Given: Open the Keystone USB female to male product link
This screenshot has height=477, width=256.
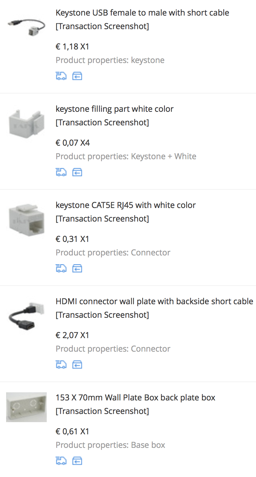Looking at the screenshot, I should pos(142,13).
